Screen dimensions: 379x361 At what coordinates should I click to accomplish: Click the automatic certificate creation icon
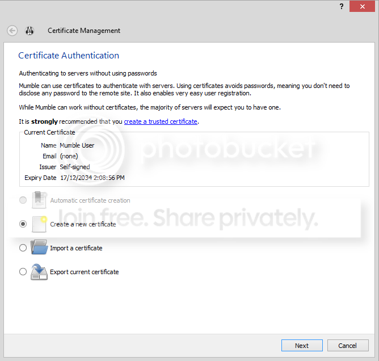(39, 200)
